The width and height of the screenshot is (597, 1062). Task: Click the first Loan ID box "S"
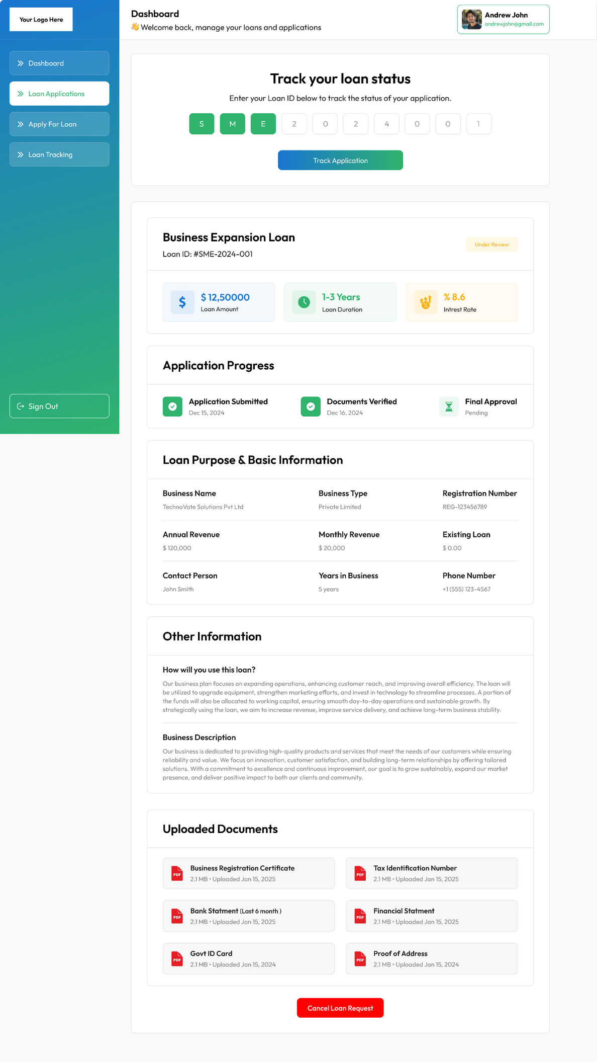202,124
